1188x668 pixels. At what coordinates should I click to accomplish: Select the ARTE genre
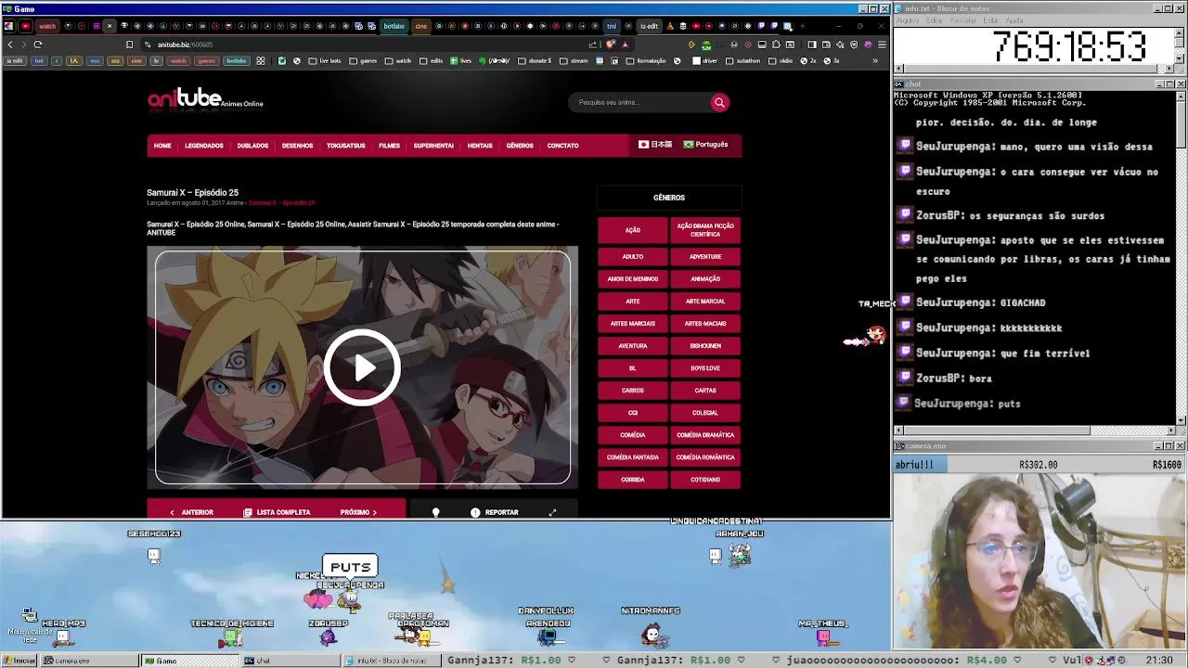pos(633,302)
